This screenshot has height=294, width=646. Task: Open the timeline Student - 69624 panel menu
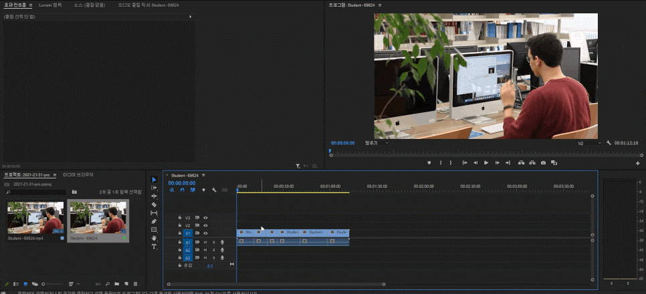pos(203,175)
